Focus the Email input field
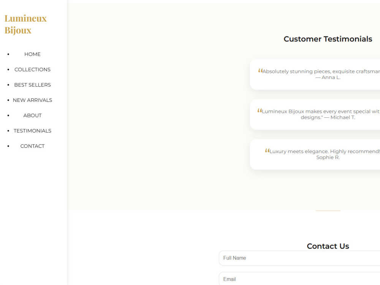The height and width of the screenshot is (285, 380). pyautogui.click(x=299, y=279)
